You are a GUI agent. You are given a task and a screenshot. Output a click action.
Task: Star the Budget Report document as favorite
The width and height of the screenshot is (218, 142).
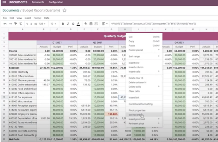point(65,10)
